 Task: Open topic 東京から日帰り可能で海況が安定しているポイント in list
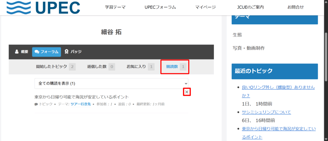coord(81,97)
